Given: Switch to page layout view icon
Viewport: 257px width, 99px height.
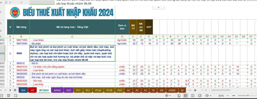Looking at the screenshot, I should coord(200,96).
